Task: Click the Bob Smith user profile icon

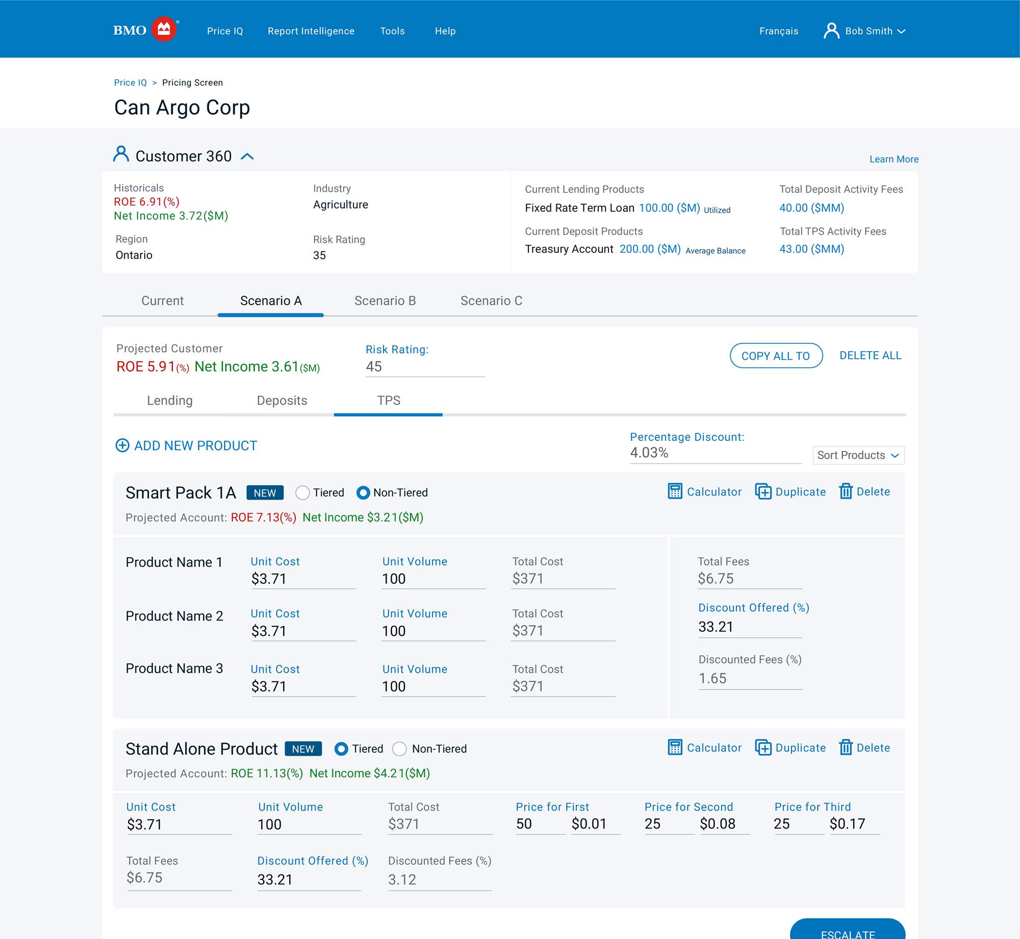Action: pos(831,31)
